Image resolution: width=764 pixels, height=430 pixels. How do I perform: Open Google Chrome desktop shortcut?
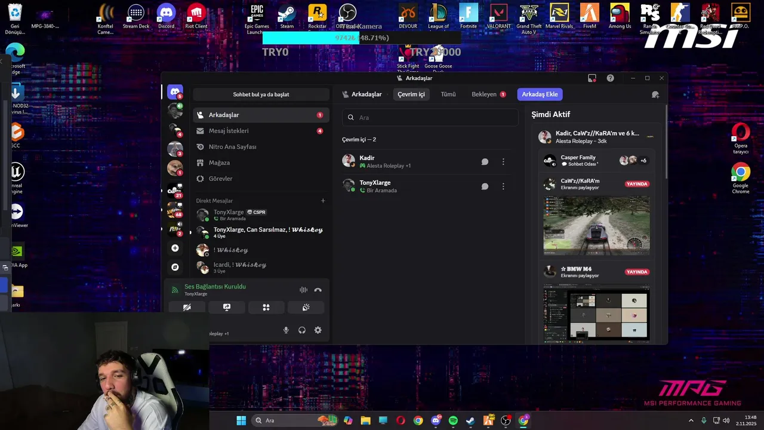pyautogui.click(x=741, y=179)
